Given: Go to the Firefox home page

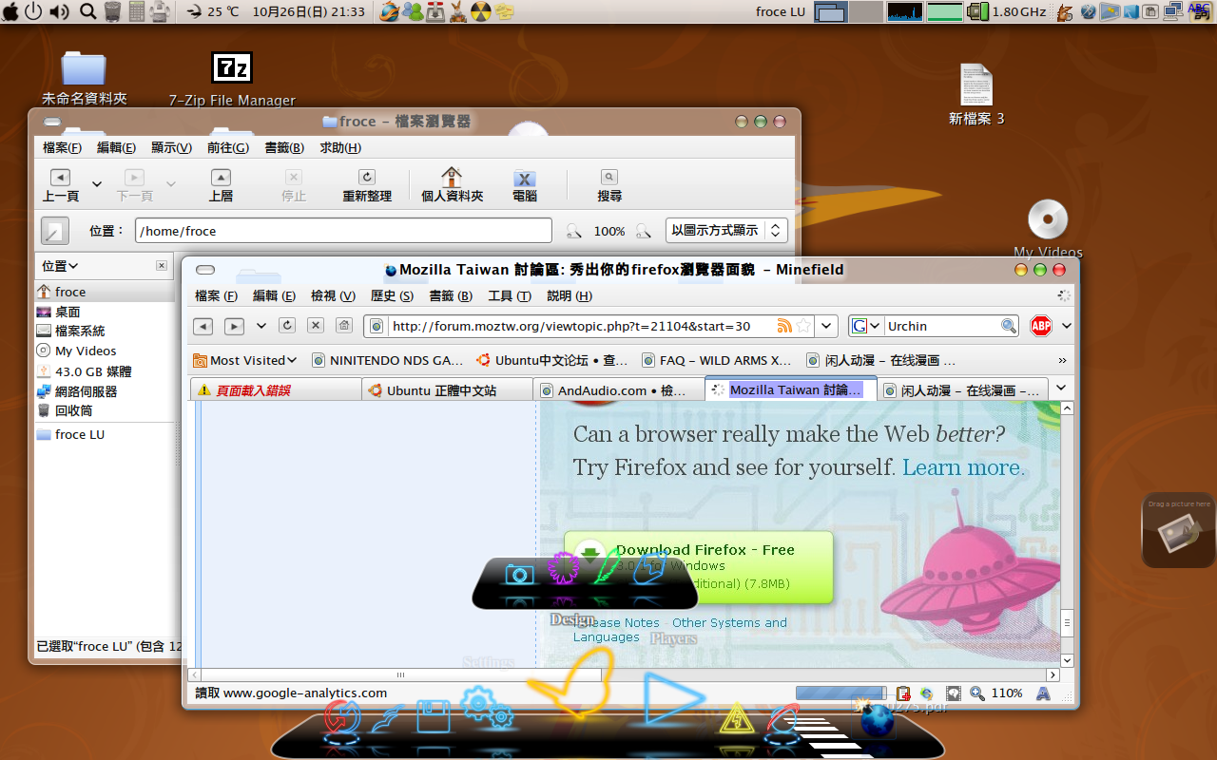Looking at the screenshot, I should (344, 326).
